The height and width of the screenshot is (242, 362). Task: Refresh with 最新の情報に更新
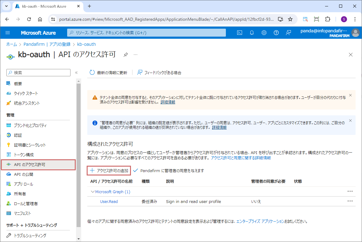tap(108, 73)
